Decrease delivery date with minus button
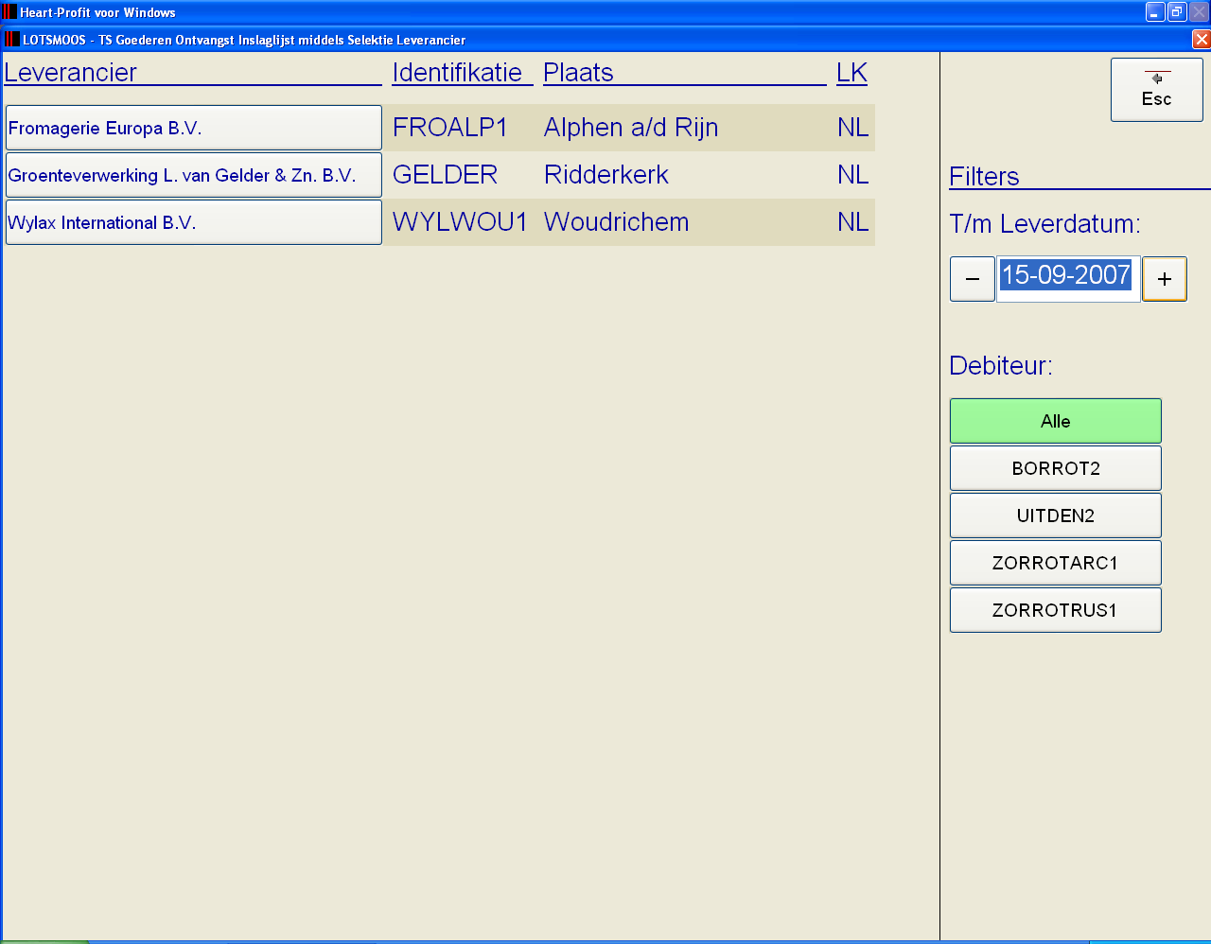This screenshot has width=1211, height=944. 972,279
